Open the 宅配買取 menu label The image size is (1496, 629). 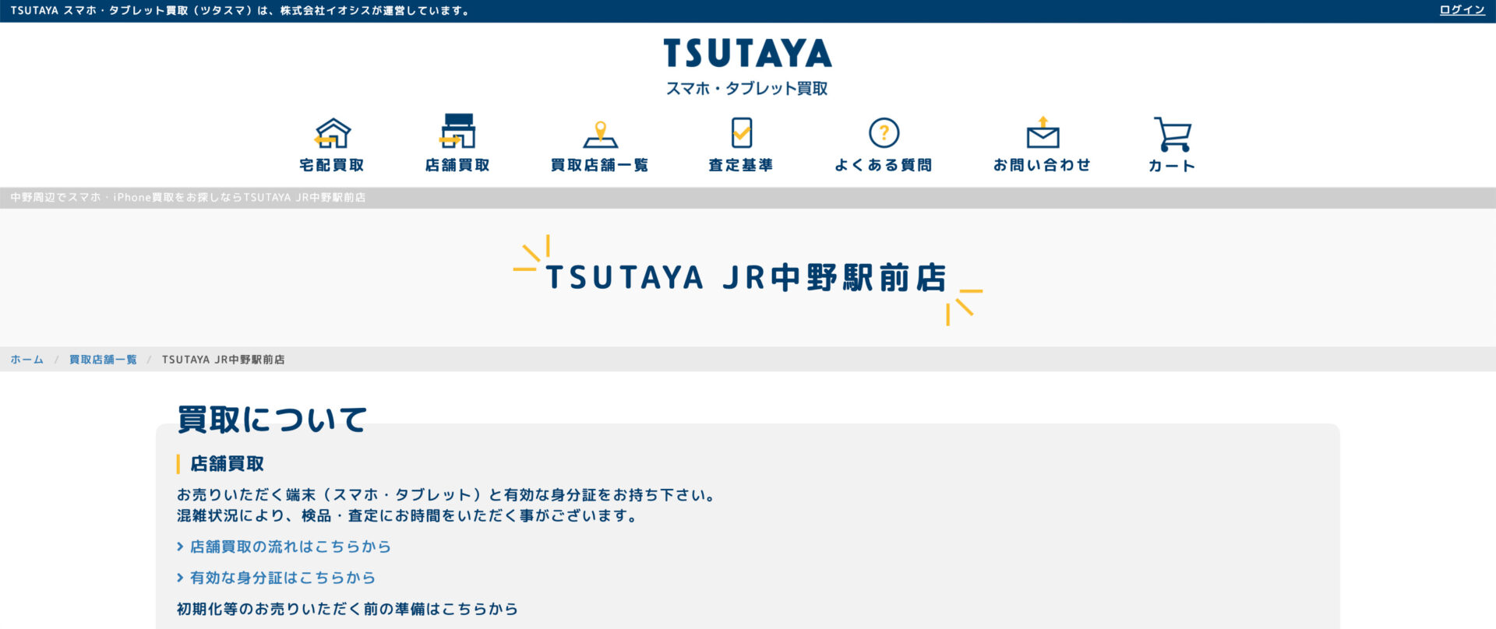(332, 165)
